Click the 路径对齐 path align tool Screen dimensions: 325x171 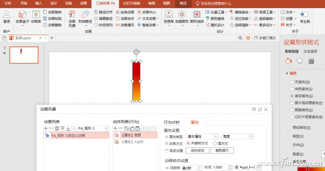103,12
